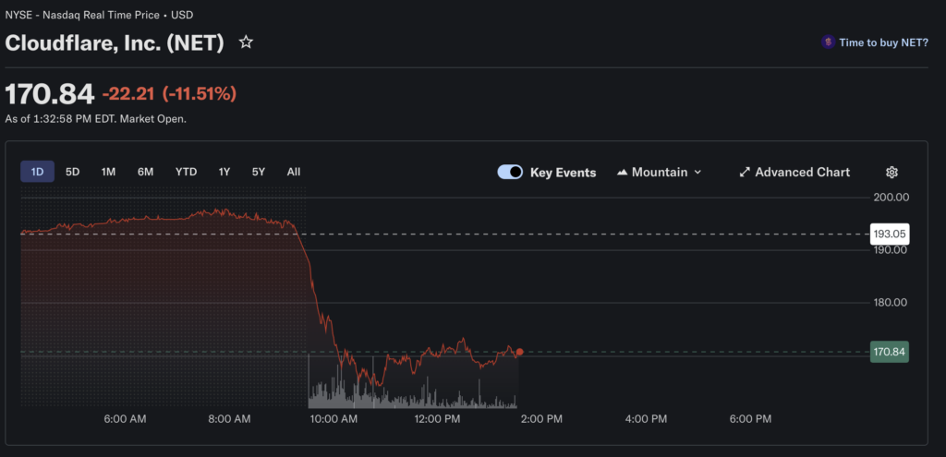This screenshot has width=946, height=457.
Task: Toggle the Key Events switch
Action: coord(510,173)
